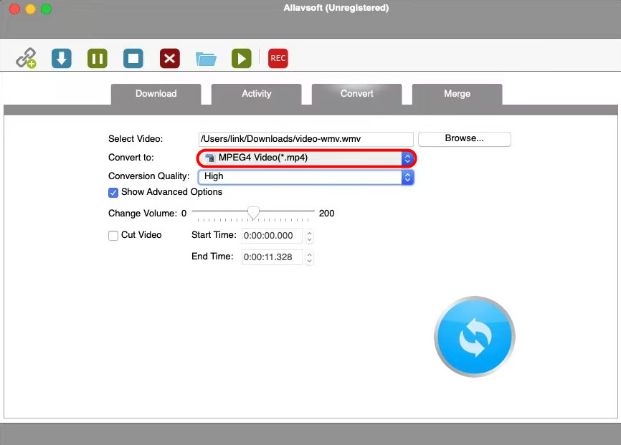Open the Convert to format dropdown
The width and height of the screenshot is (621, 445).
click(306, 158)
